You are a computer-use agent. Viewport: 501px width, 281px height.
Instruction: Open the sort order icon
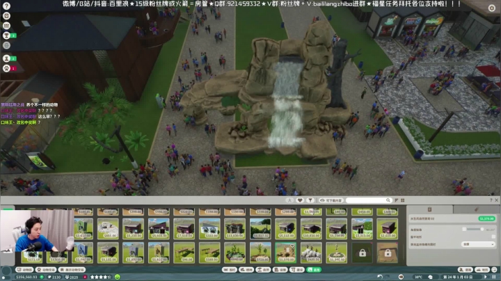click(397, 200)
